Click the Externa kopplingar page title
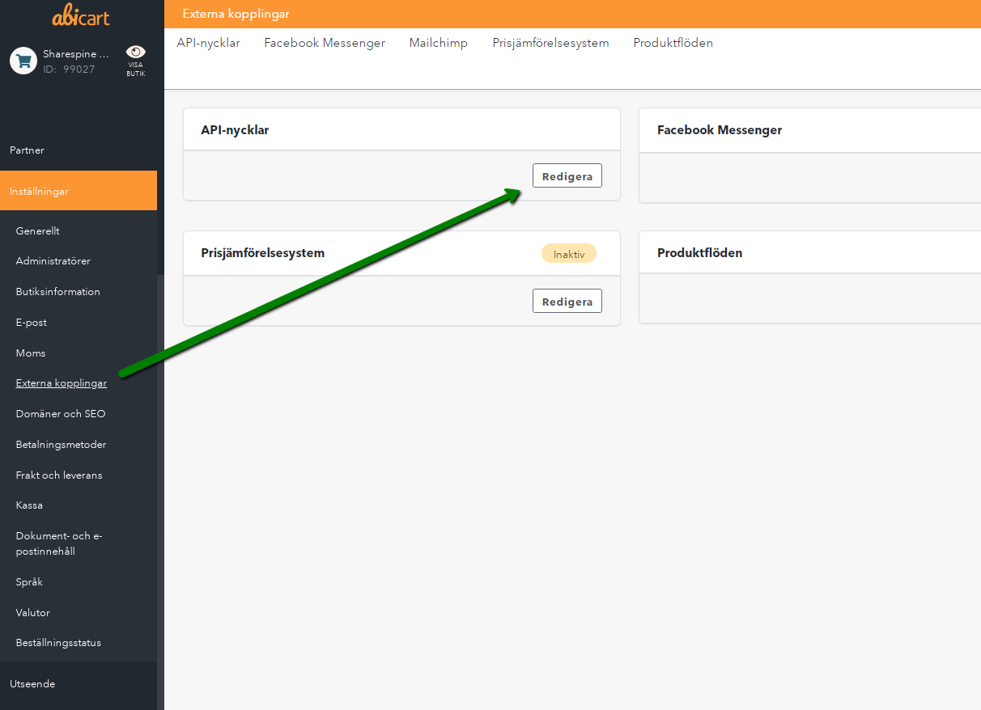 click(x=236, y=14)
